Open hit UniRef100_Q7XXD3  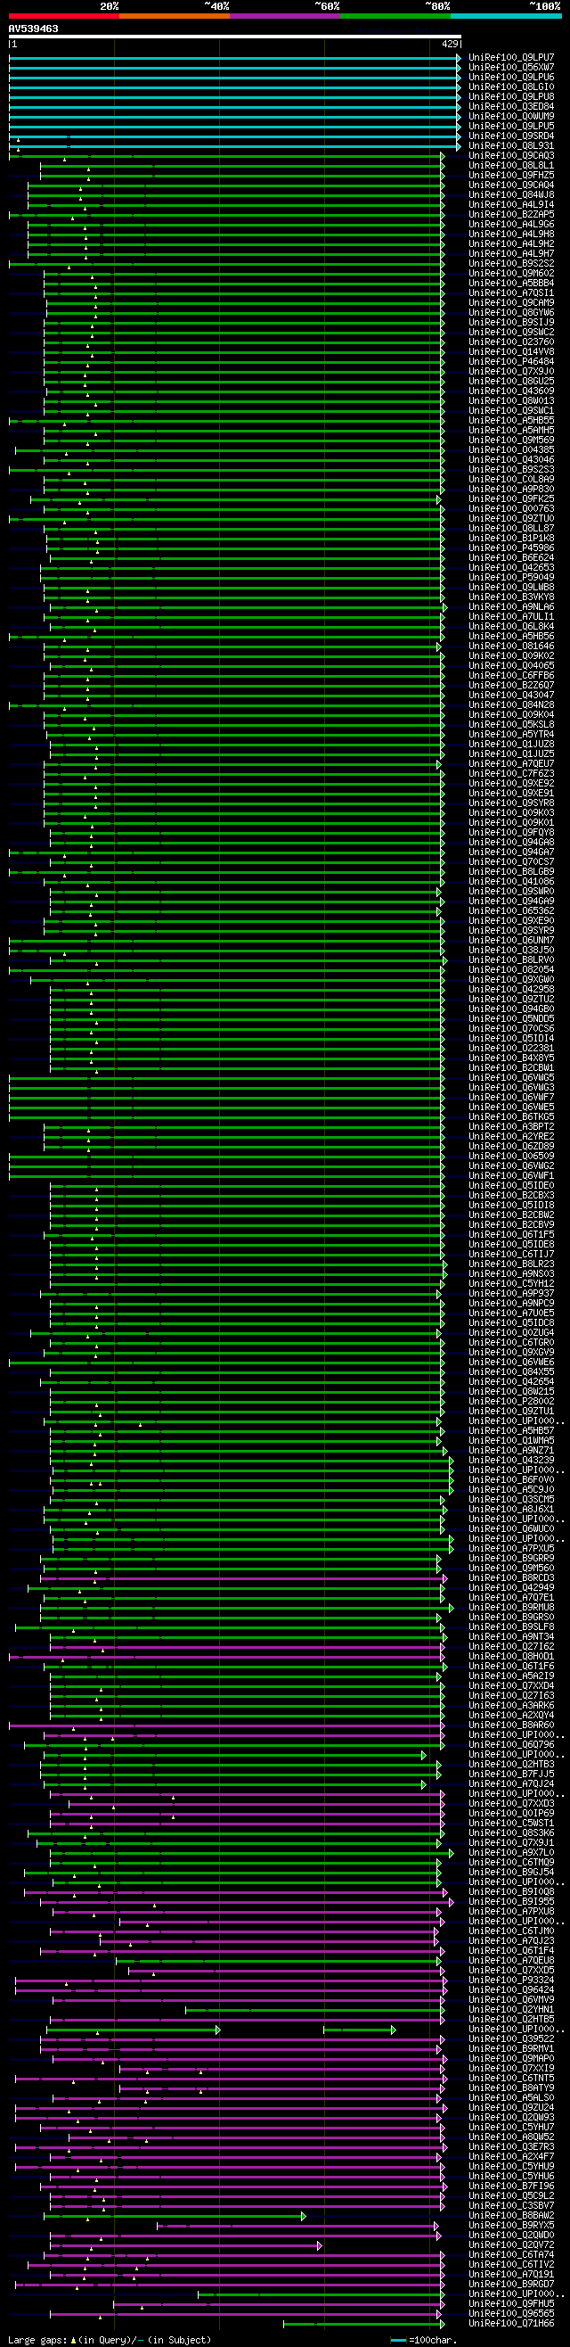tap(511, 1804)
